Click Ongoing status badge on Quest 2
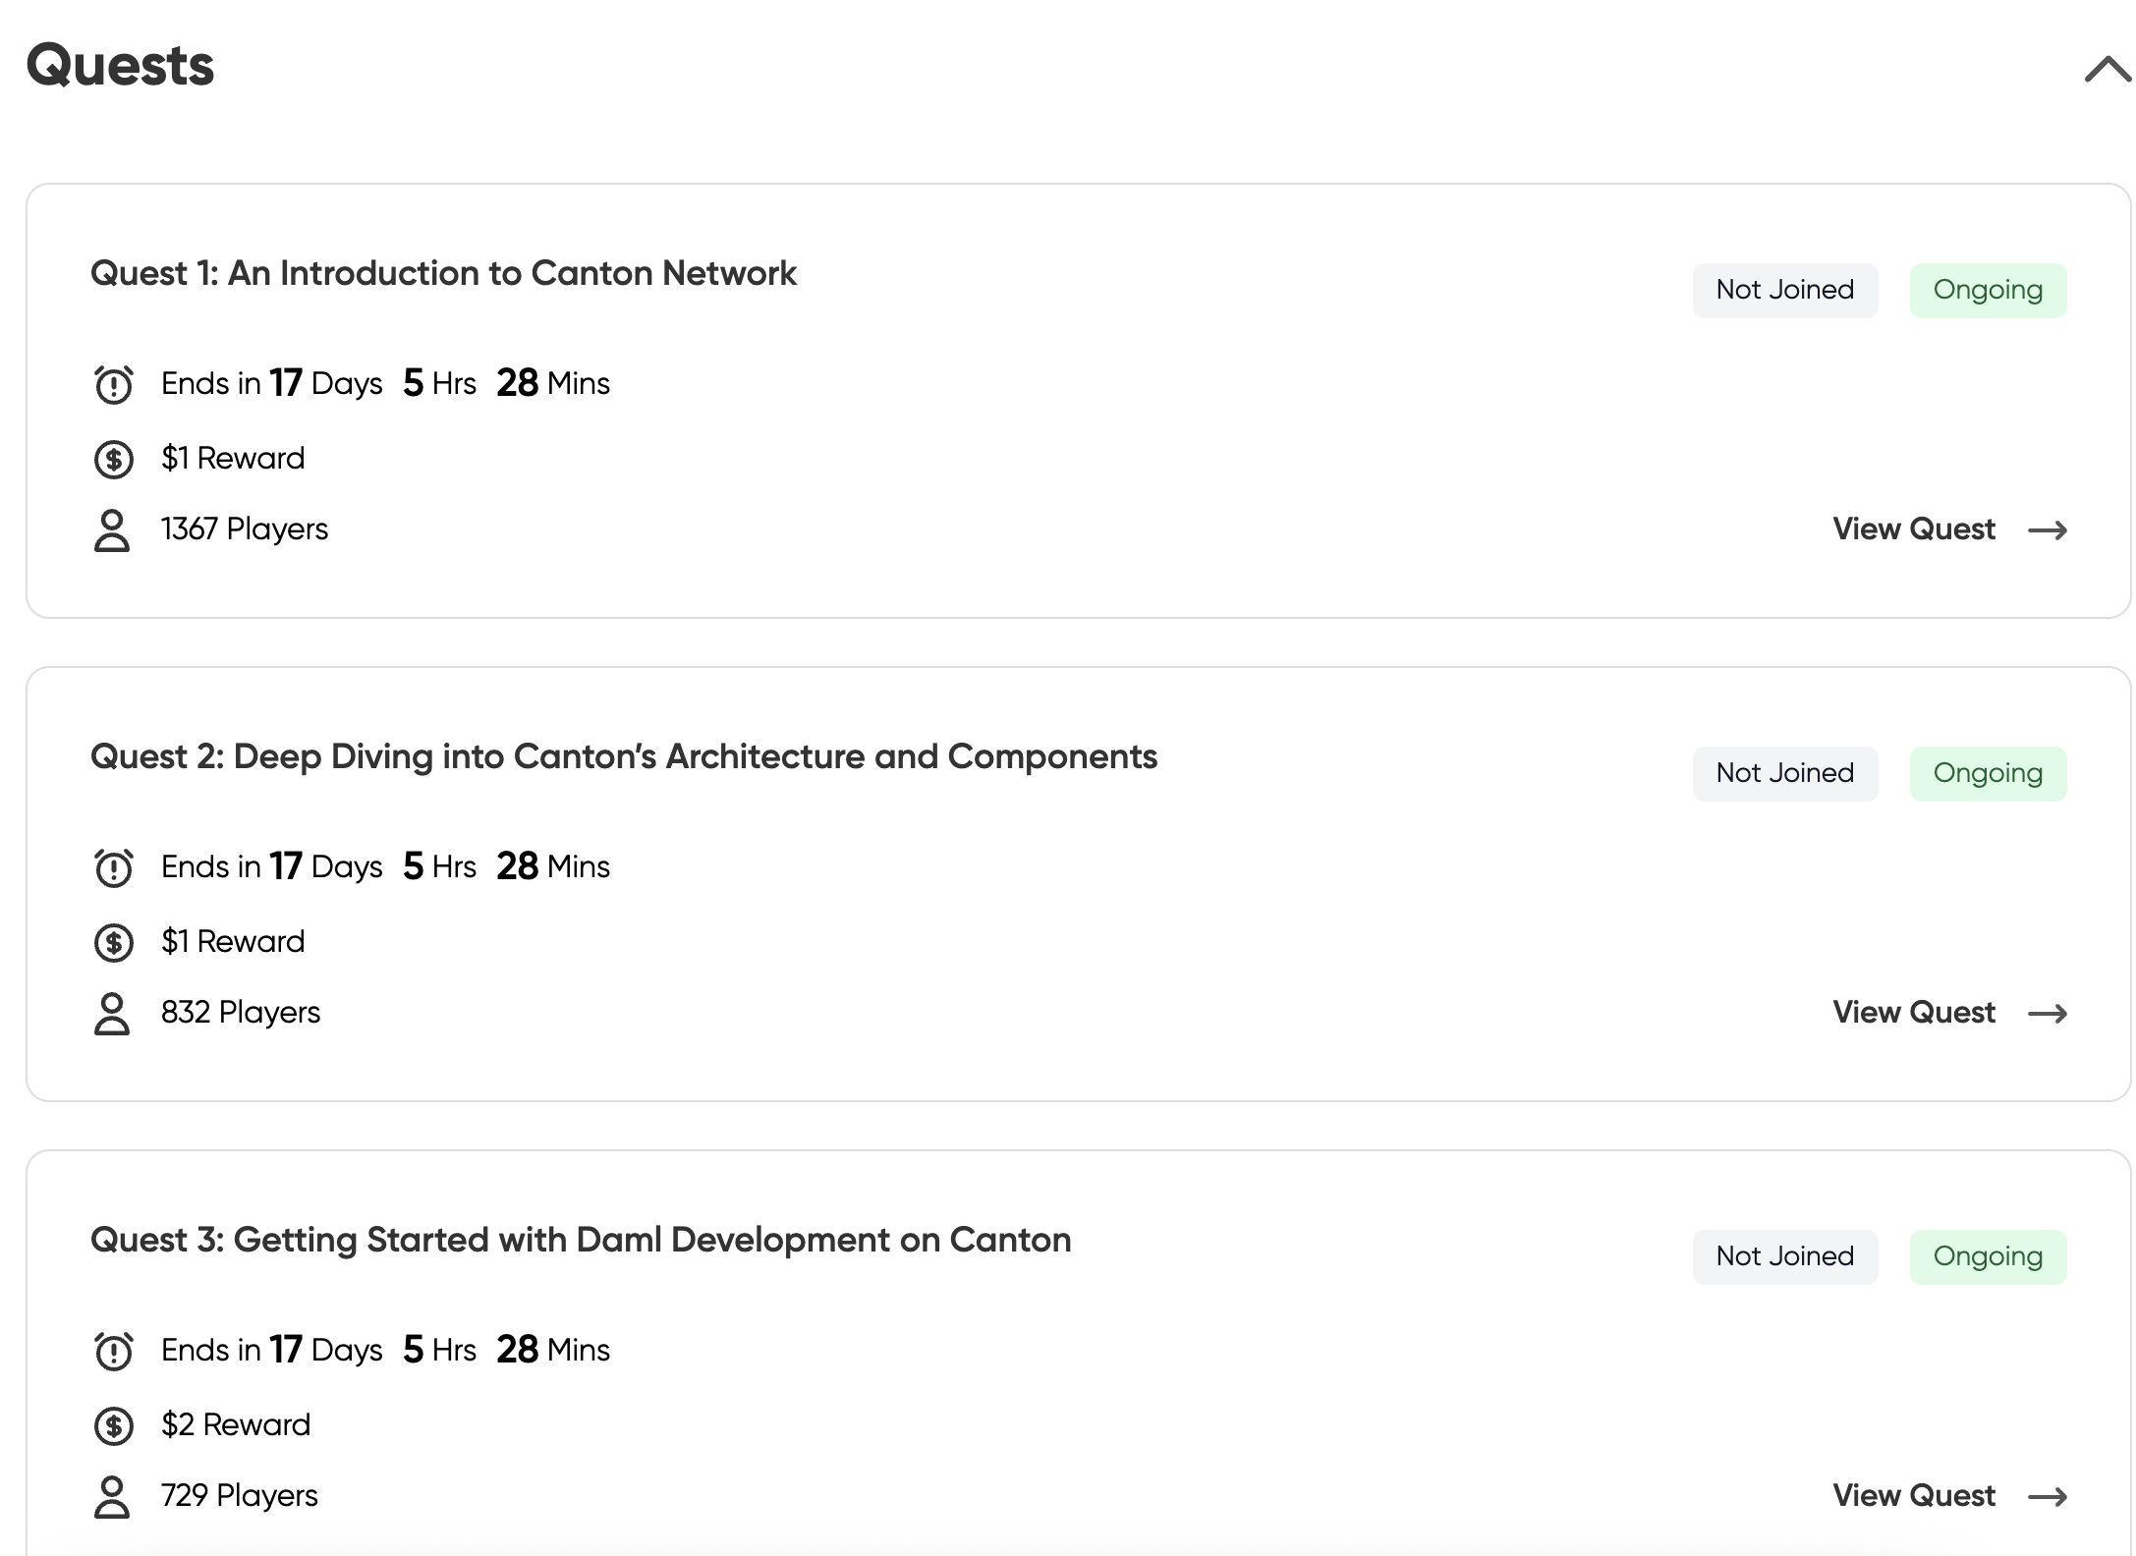 coord(1987,773)
